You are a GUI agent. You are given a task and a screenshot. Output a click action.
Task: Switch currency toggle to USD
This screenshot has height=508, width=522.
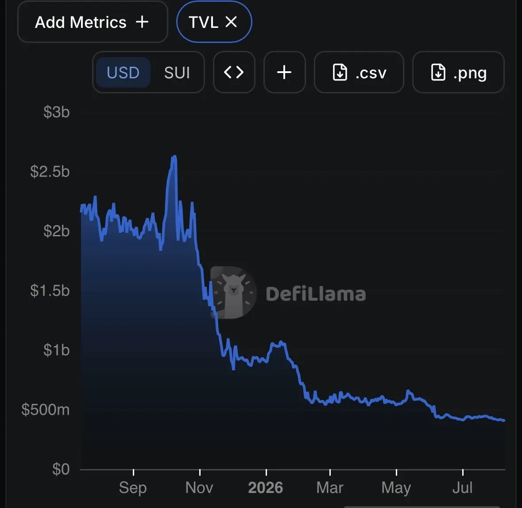point(123,72)
